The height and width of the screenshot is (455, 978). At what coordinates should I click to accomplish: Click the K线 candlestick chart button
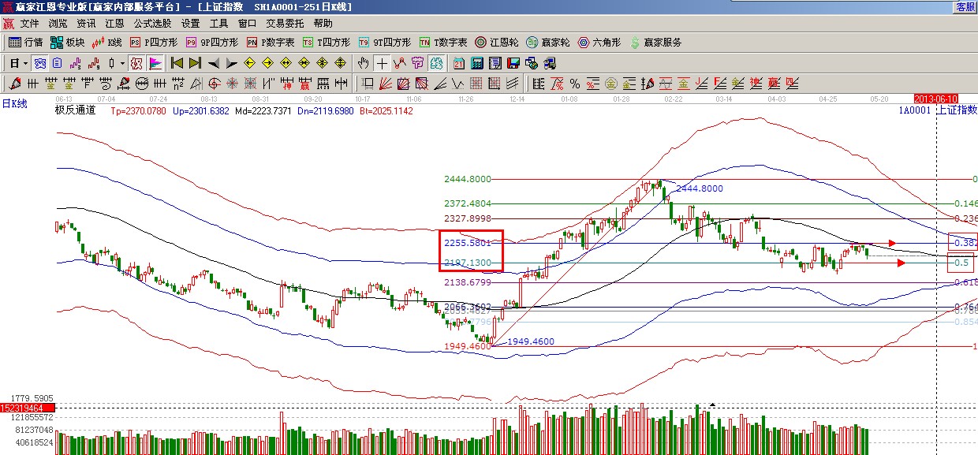tap(107, 43)
